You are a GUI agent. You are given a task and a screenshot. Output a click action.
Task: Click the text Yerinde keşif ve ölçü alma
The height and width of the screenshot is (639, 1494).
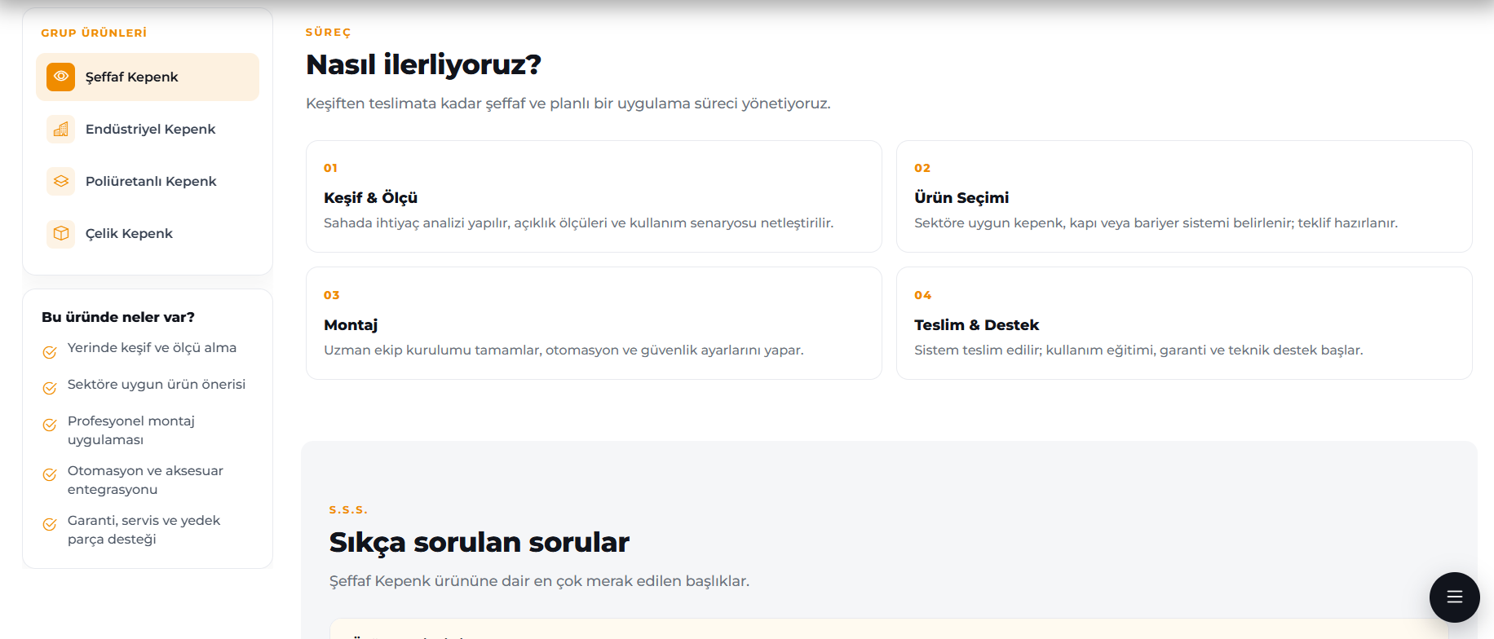pyautogui.click(x=152, y=348)
